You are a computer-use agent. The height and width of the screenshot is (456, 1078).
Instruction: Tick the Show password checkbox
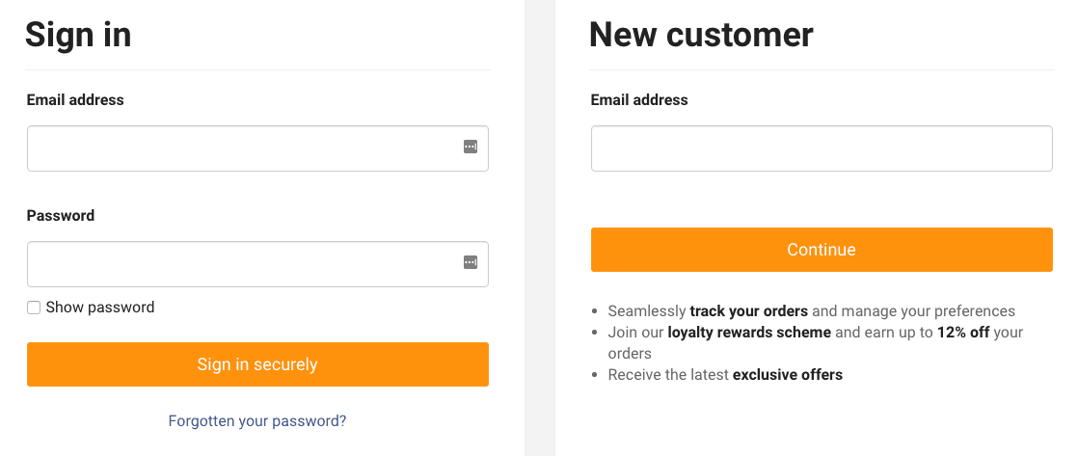34,308
